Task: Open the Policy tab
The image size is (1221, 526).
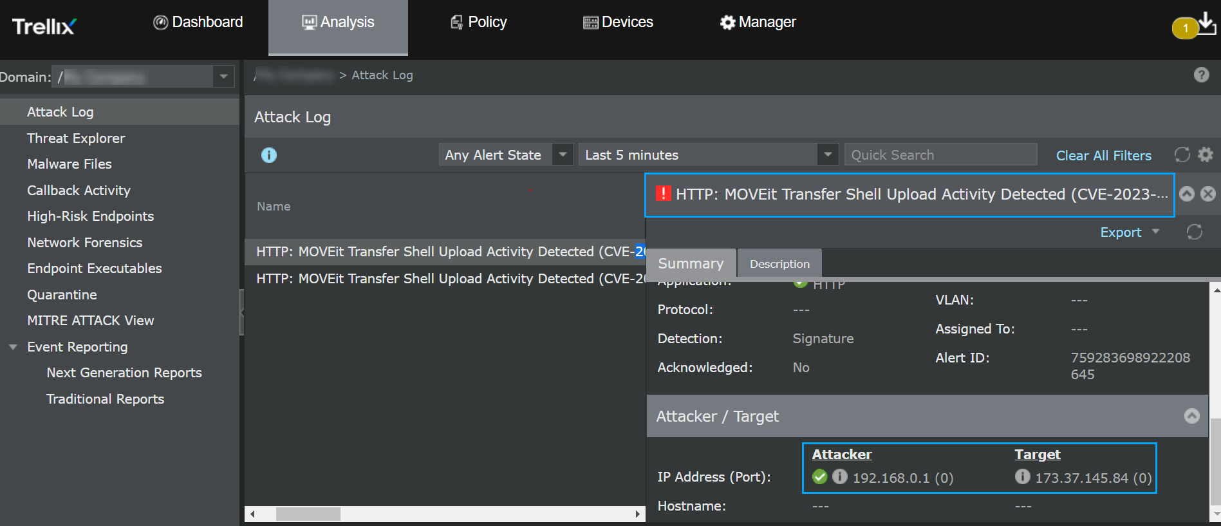Action: (x=478, y=23)
